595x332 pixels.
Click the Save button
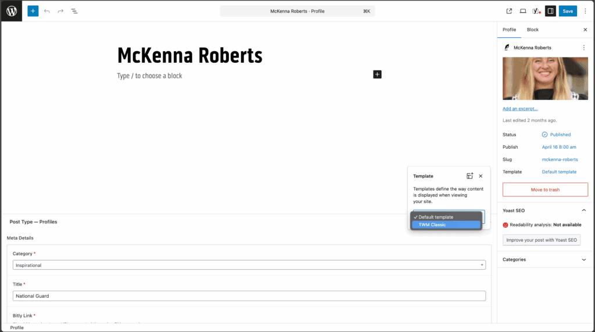[x=568, y=11]
